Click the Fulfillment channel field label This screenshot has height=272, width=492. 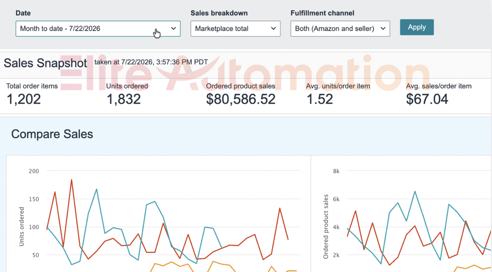click(322, 13)
